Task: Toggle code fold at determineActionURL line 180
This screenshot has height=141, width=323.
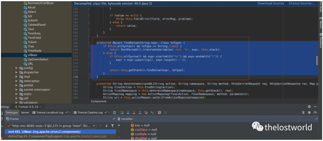Action: pyautogui.click(x=89, y=84)
